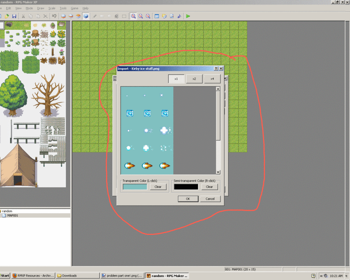Switch to map Layer 3
The width and height of the screenshot is (350, 280).
coord(78,16)
